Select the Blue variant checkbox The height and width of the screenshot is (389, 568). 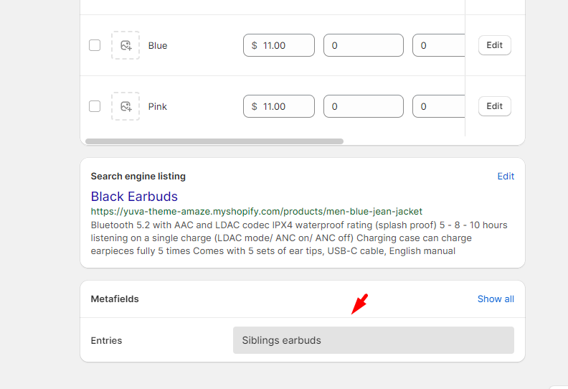click(x=95, y=45)
